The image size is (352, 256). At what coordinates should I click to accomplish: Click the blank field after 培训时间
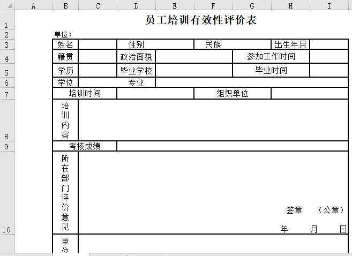pos(155,93)
